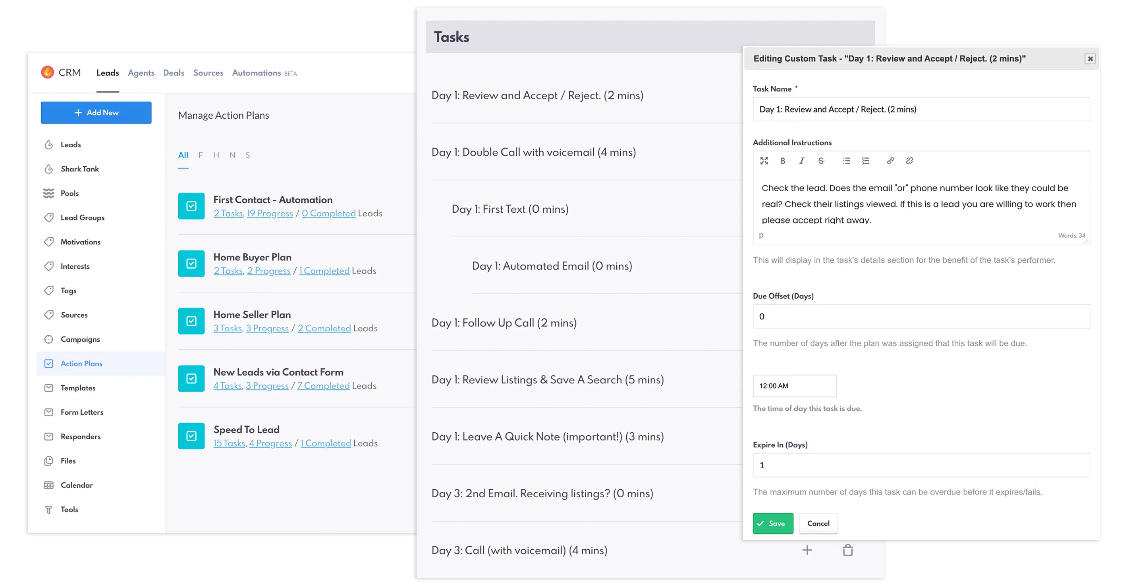Filter action plans by letter H
The height and width of the screenshot is (585, 1129).
pyautogui.click(x=216, y=155)
